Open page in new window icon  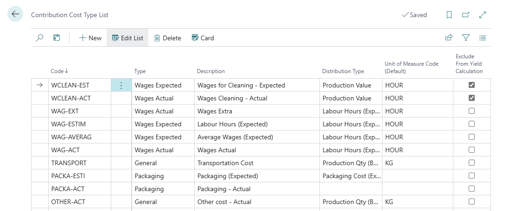466,15
